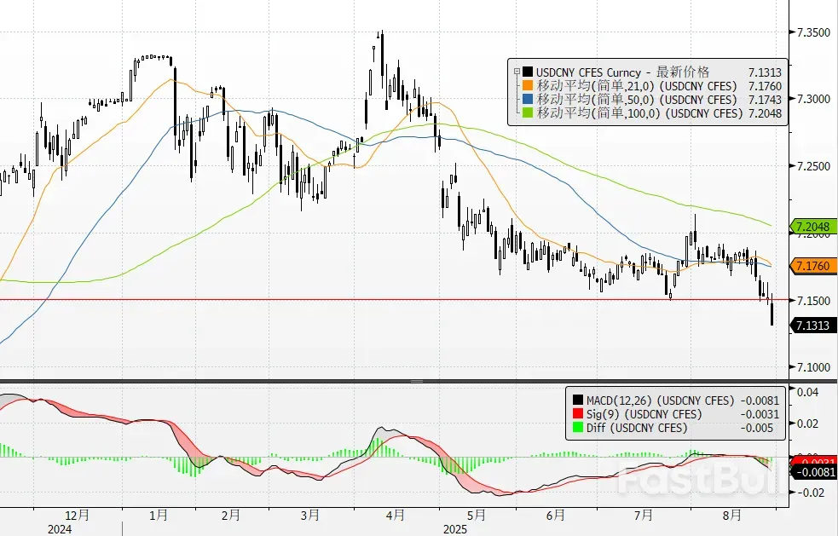Click the green Diff legend swatch
The height and width of the screenshot is (536, 838).
pyautogui.click(x=579, y=428)
